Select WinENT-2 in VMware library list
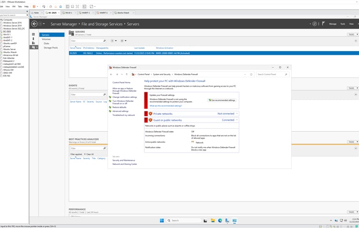The width and height of the screenshot is (359, 228). click(7, 40)
